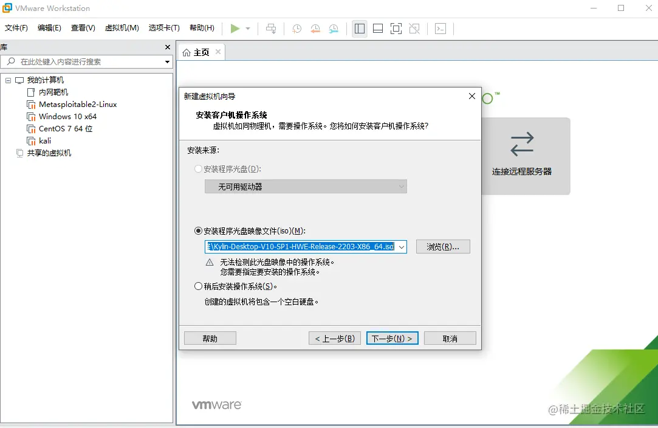Click the VMware Workstation title bar logo

(7, 8)
